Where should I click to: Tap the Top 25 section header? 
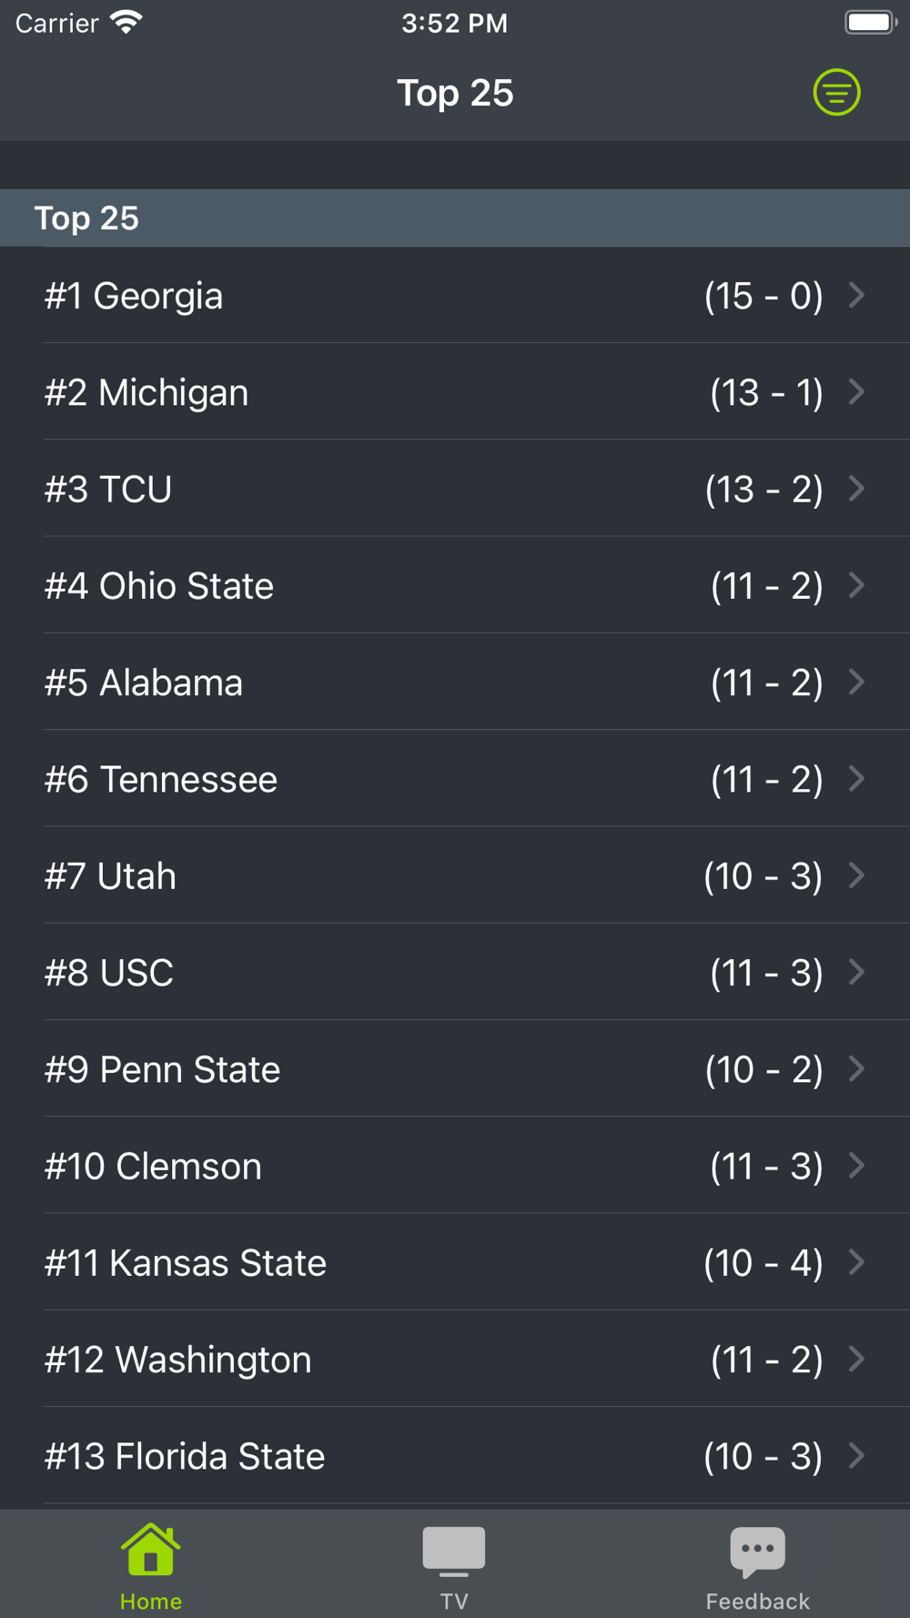(x=87, y=218)
